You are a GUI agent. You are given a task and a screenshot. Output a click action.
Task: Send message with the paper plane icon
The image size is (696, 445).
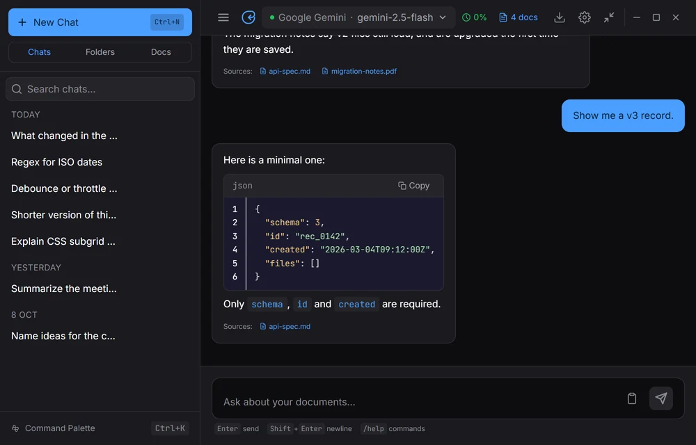(661, 398)
